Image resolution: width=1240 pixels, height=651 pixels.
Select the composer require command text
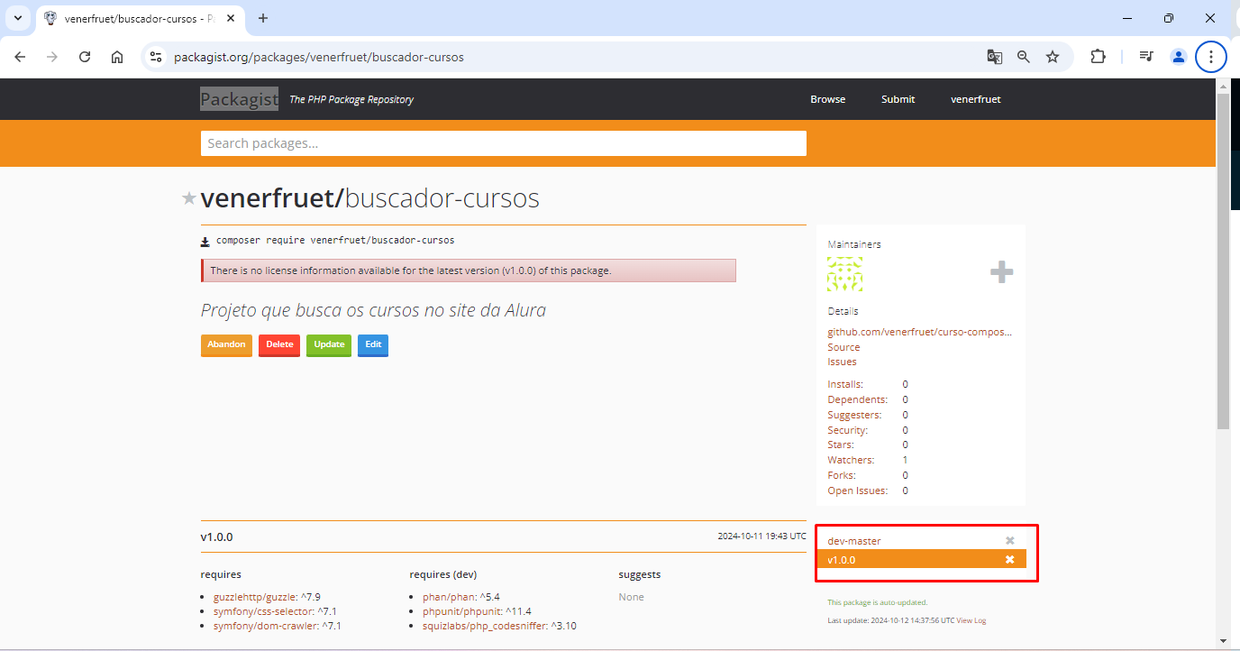(335, 241)
